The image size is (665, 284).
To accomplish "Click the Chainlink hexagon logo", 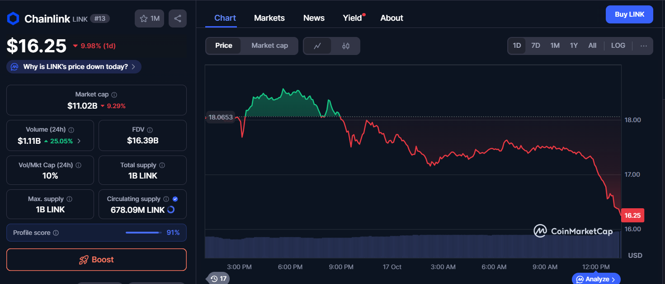I will pos(13,18).
